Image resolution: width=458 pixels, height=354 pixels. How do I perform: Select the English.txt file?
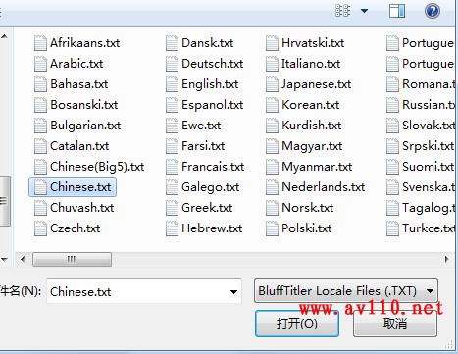[x=202, y=84]
